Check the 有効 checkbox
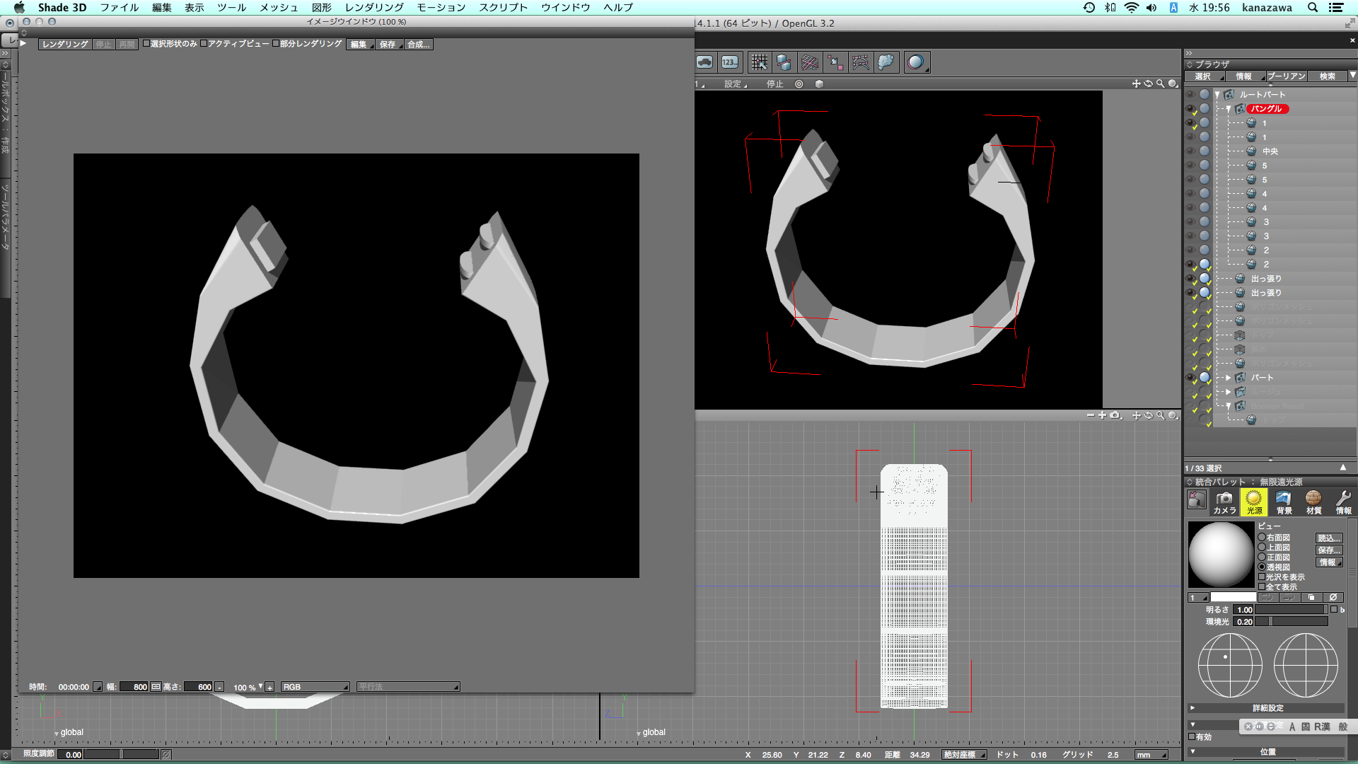Viewport: 1358px width, 764px height. 1192,736
